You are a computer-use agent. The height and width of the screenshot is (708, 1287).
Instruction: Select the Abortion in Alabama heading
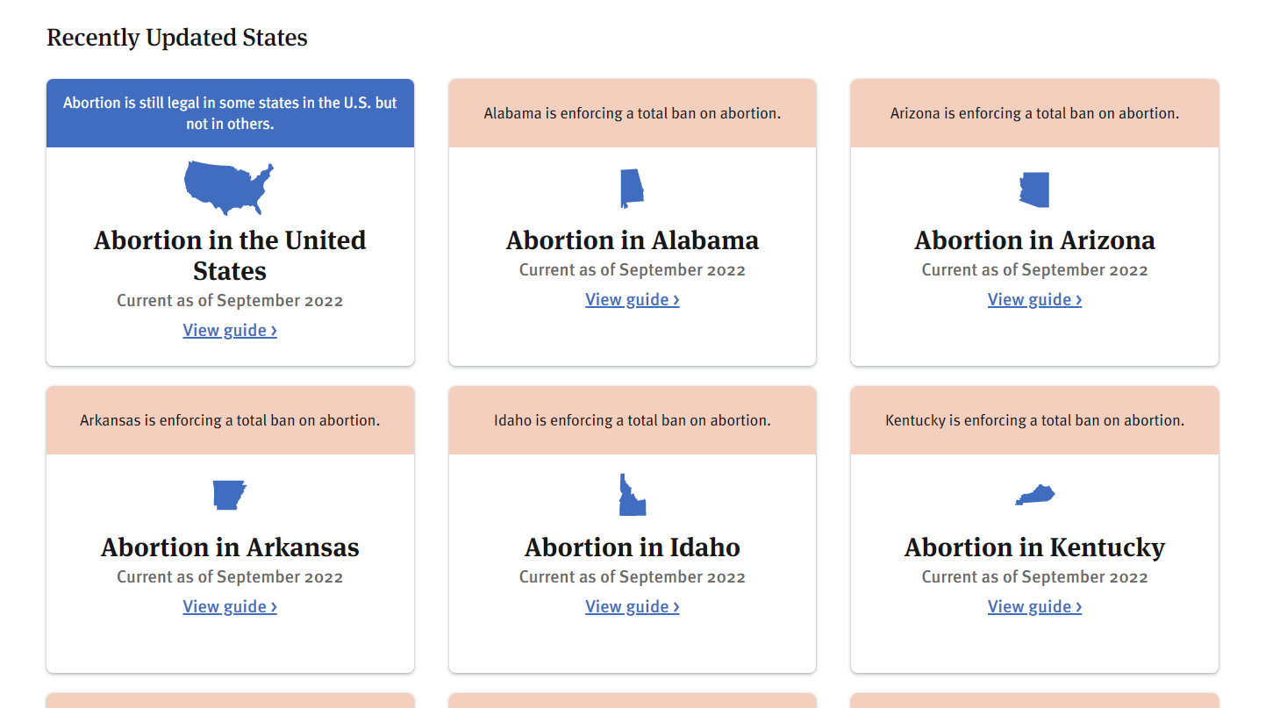click(632, 240)
